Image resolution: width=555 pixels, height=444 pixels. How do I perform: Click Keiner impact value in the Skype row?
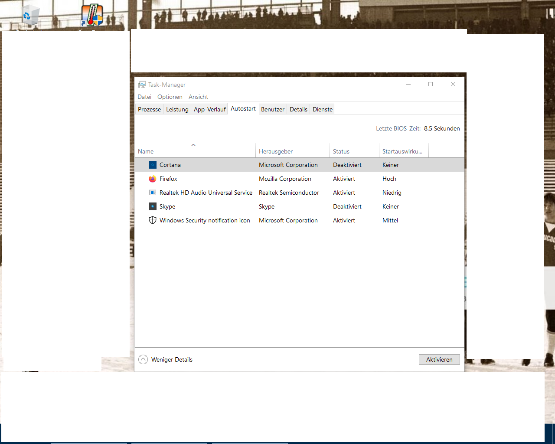point(391,206)
